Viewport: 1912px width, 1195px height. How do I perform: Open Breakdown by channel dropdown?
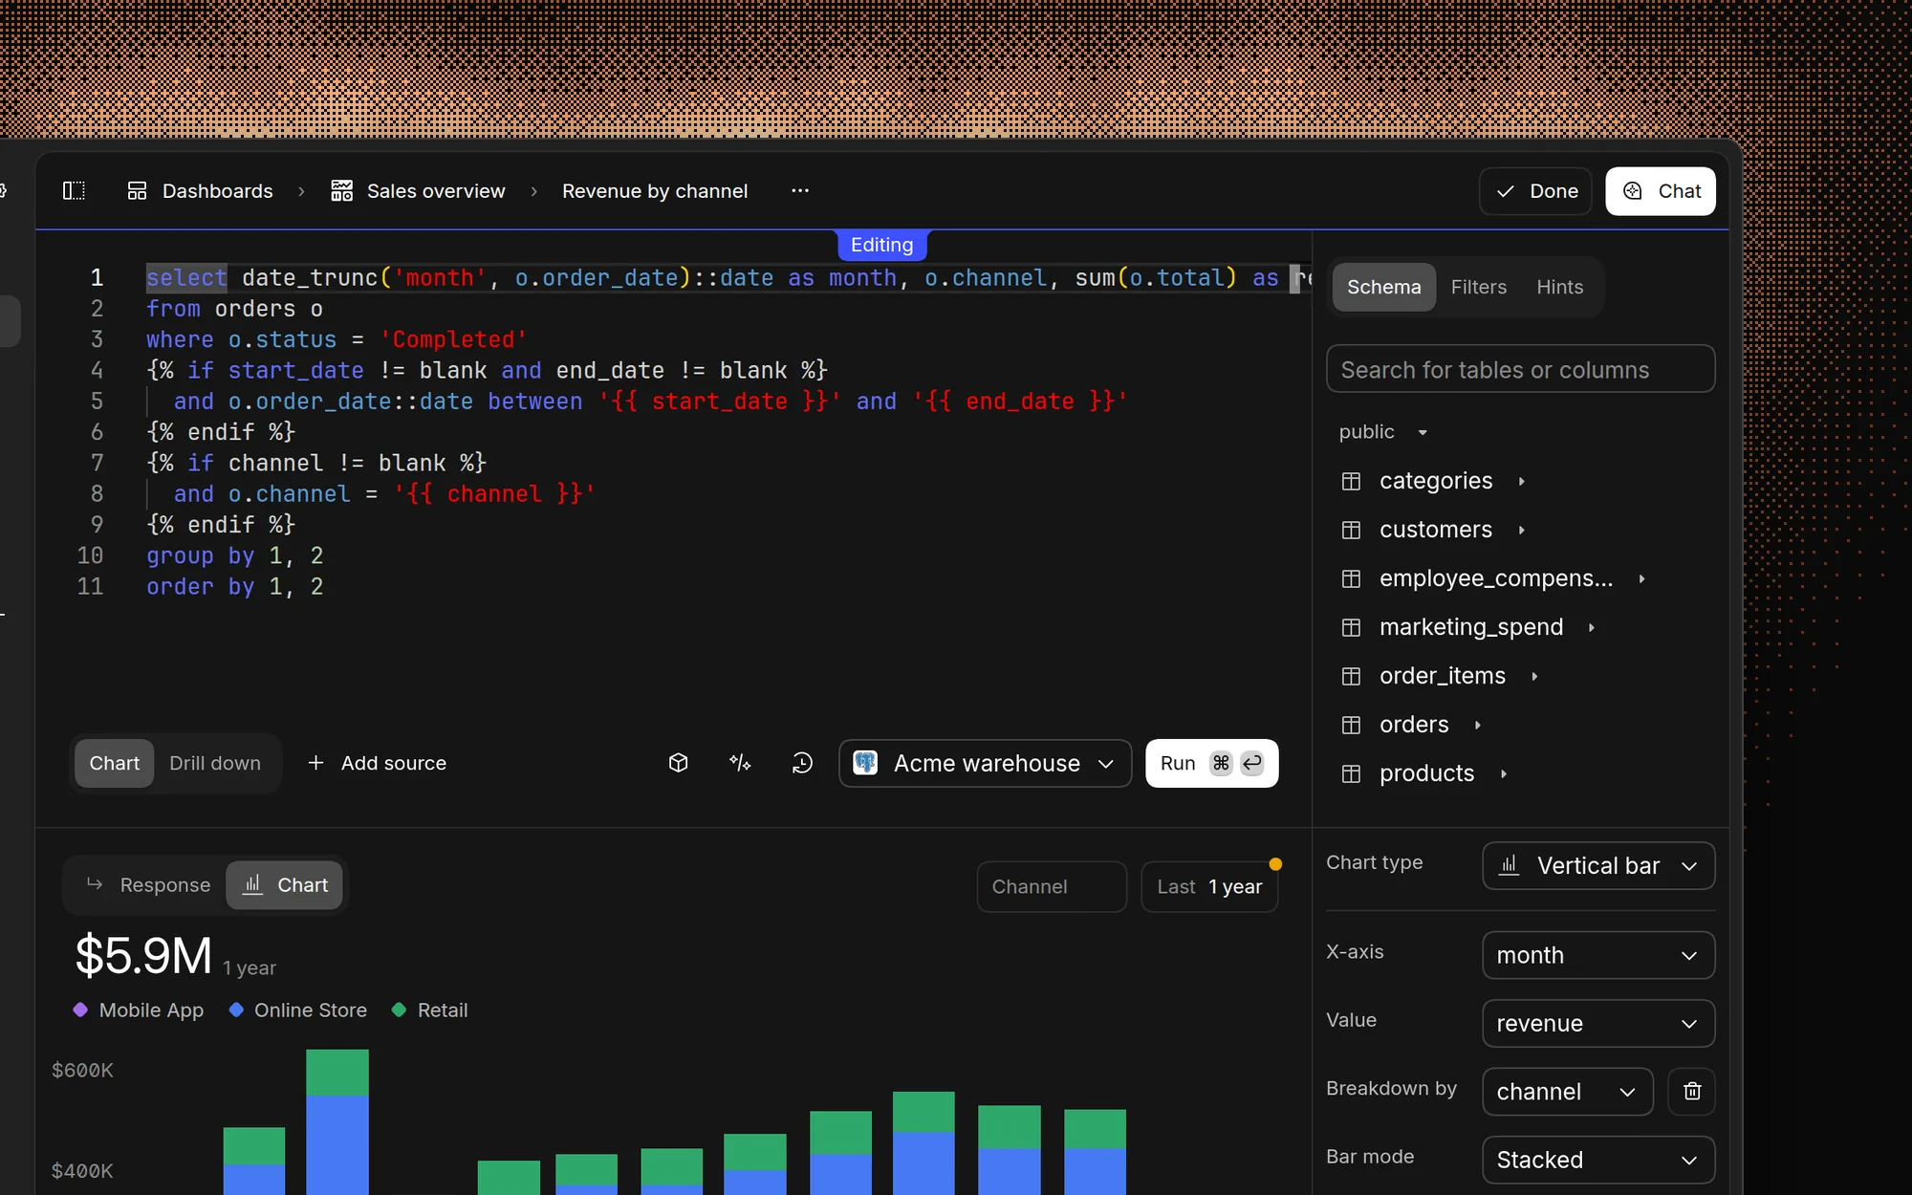click(1568, 1092)
